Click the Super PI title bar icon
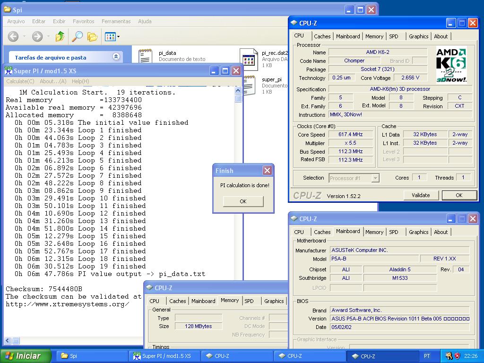The width and height of the screenshot is (484, 363). click(9, 71)
